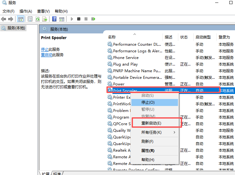The height and width of the screenshot is (175, 235).
Task: Choose 属性(R) in the context menu
Action: (x=155, y=150)
